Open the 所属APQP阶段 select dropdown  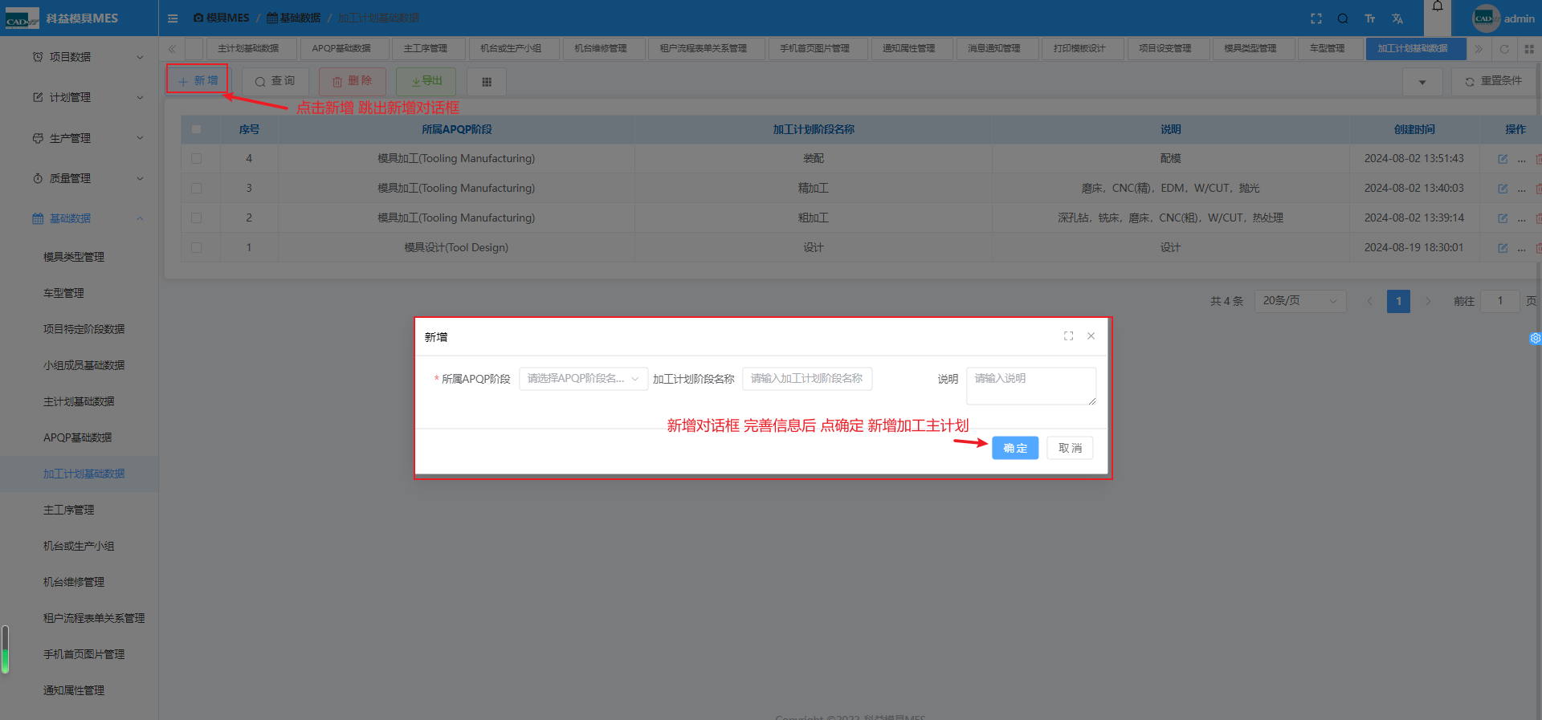coord(583,379)
